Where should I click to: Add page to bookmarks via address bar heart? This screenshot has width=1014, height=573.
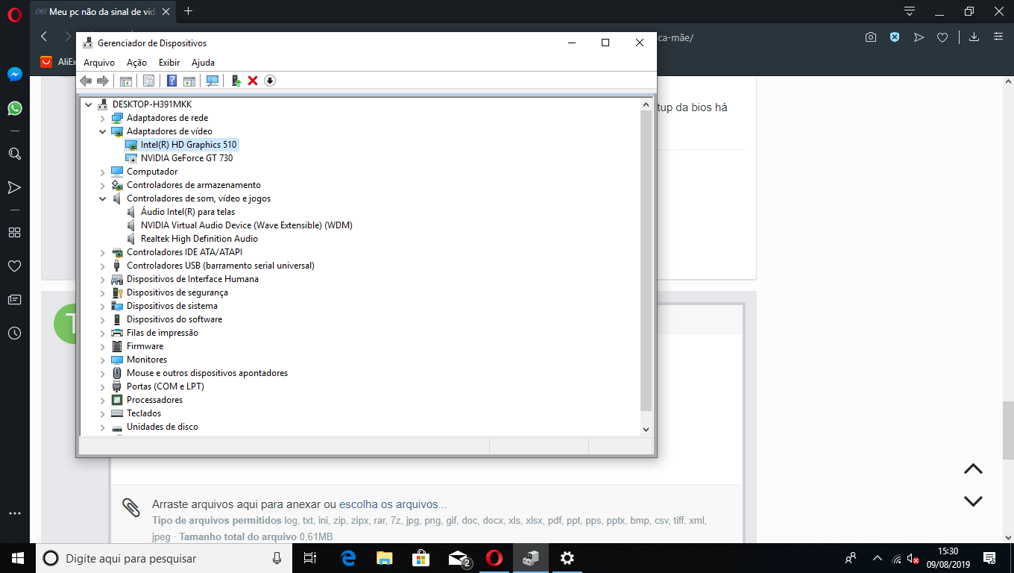[942, 37]
